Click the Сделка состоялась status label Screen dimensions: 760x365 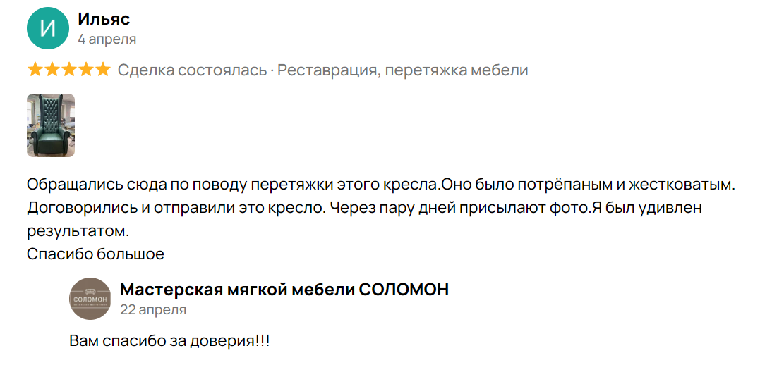point(193,70)
